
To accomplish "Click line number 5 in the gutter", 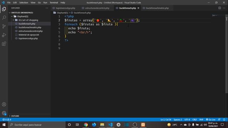I will tap(59, 32).
